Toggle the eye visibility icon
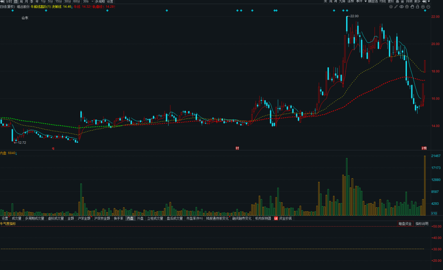This screenshot has width=443, height=270. [402, 7]
